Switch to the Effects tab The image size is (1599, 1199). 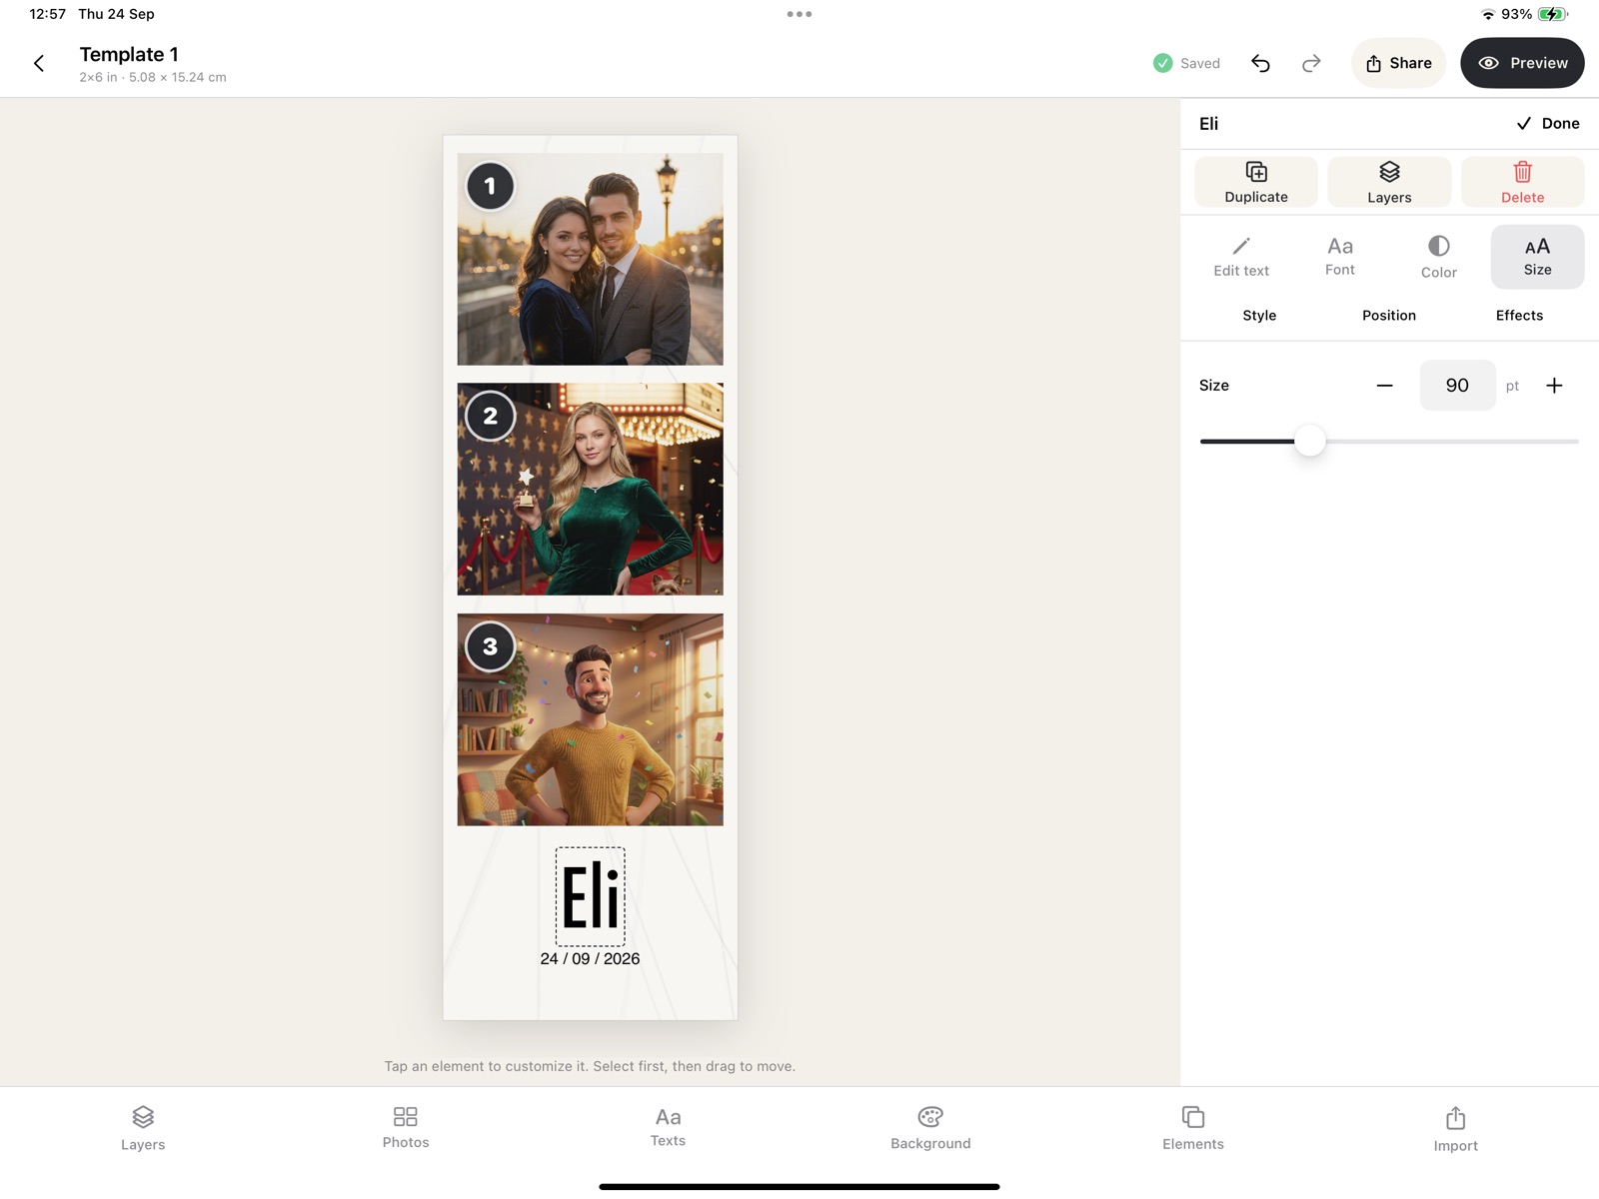click(1519, 316)
